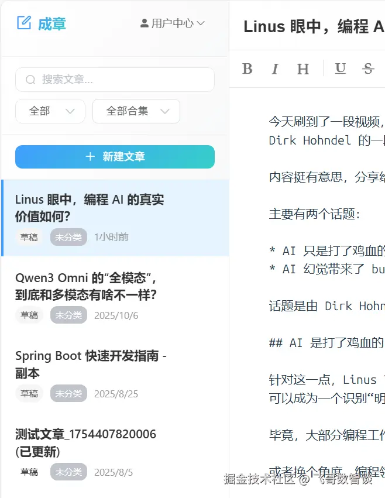This screenshot has width=385, height=498.
Task: Apply heading format with H icon
Action: pos(303,68)
